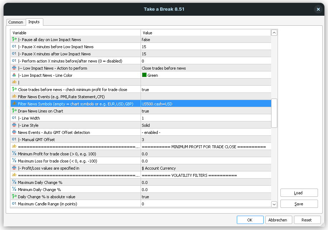
Task: Click the enum icon beside Low Impact News - Action to perform
Action: [14, 68]
